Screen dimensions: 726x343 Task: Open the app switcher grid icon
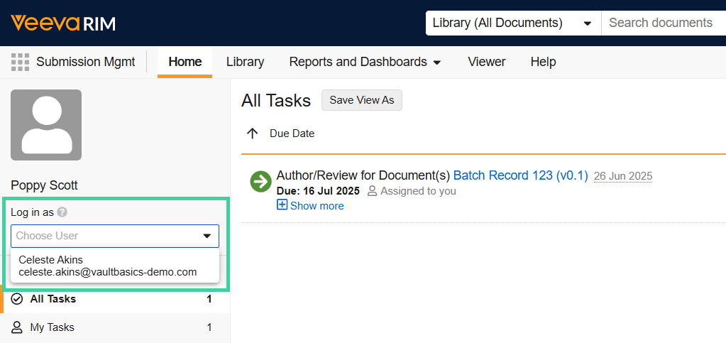(x=20, y=62)
